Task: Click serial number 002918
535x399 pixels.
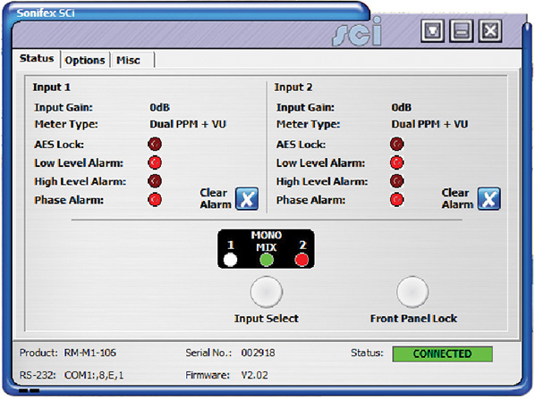Action: click(x=258, y=353)
